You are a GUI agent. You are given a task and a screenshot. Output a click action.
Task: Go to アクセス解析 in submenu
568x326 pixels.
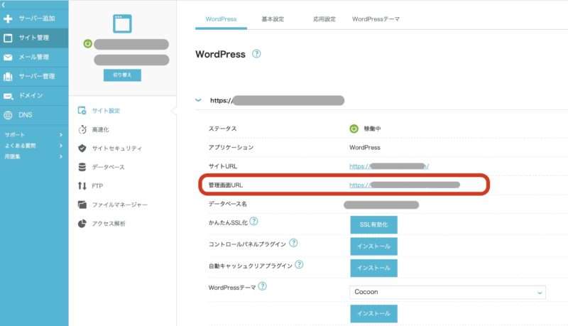tap(109, 224)
